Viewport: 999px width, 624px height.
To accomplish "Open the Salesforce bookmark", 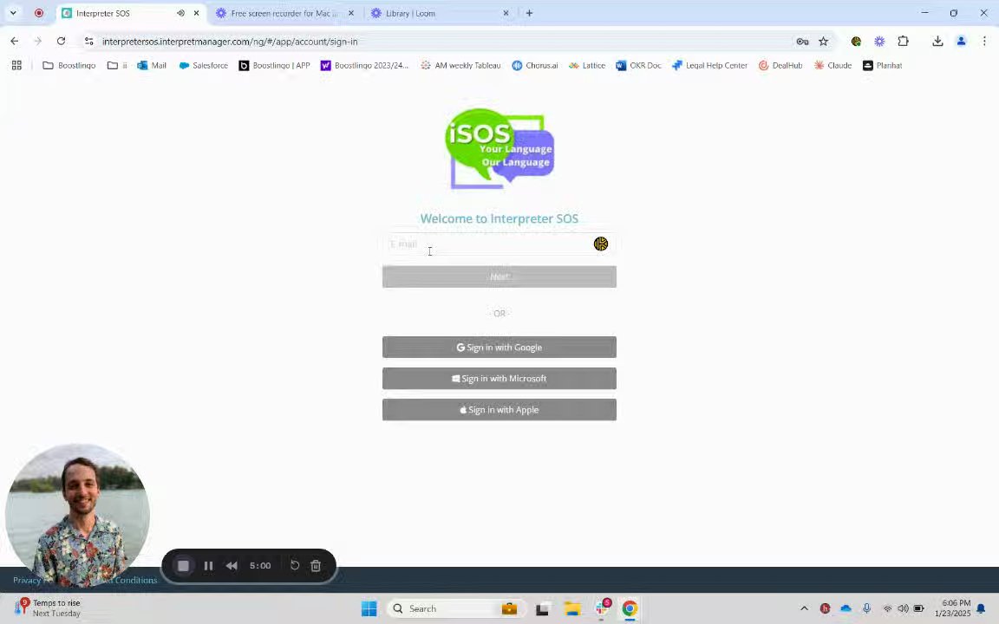I will coord(203,65).
